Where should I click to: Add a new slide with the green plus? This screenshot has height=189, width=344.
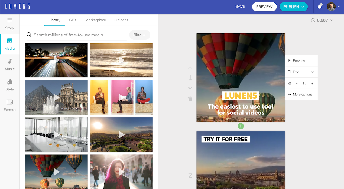(241, 126)
